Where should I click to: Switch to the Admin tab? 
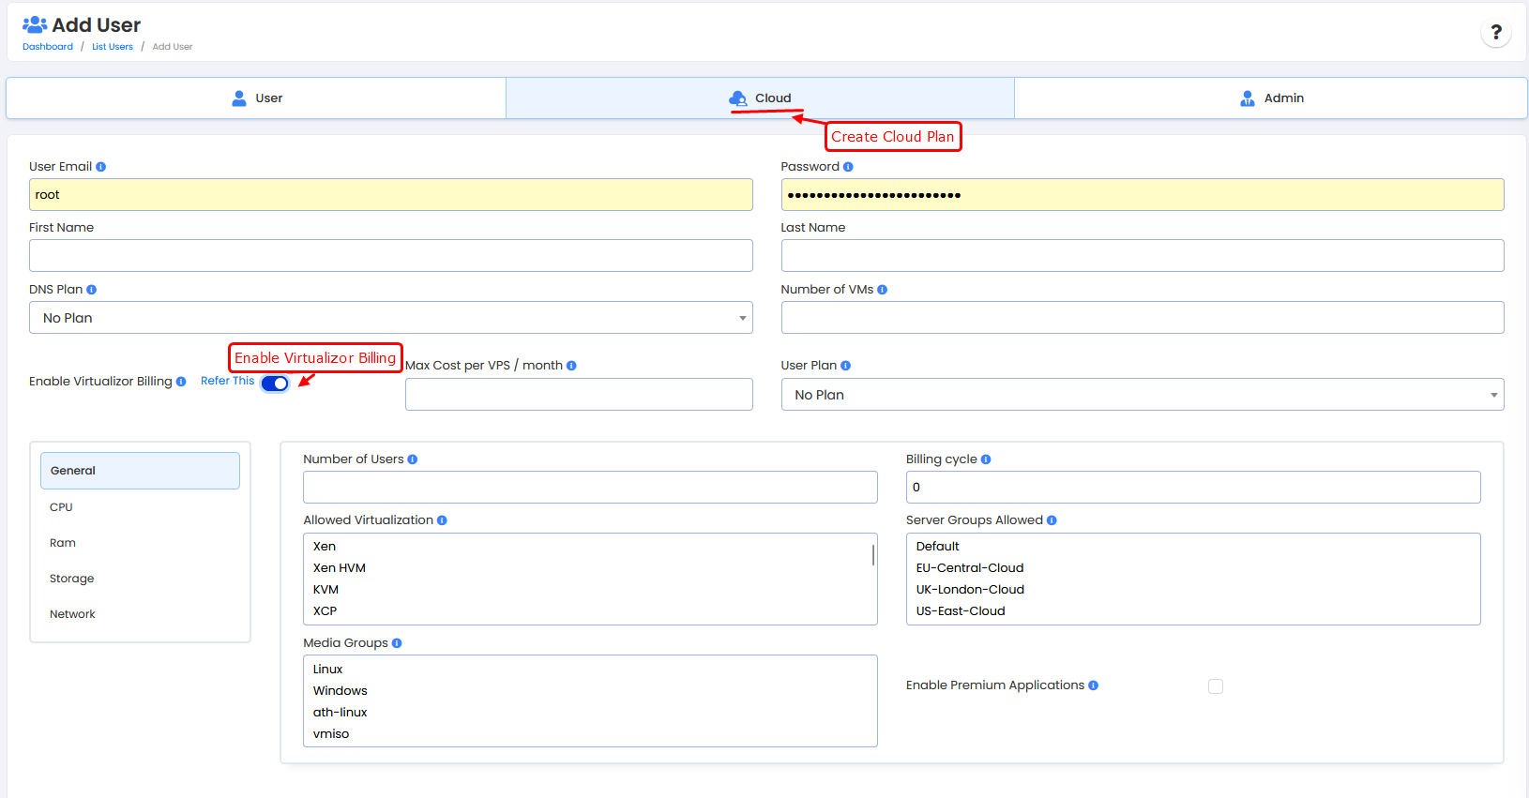click(x=1271, y=98)
